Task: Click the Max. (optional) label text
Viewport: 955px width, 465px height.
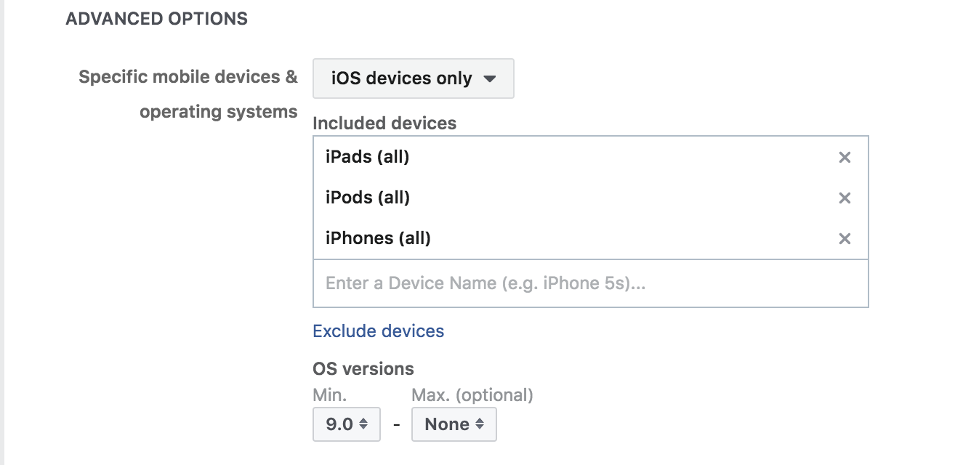Action: (472, 395)
